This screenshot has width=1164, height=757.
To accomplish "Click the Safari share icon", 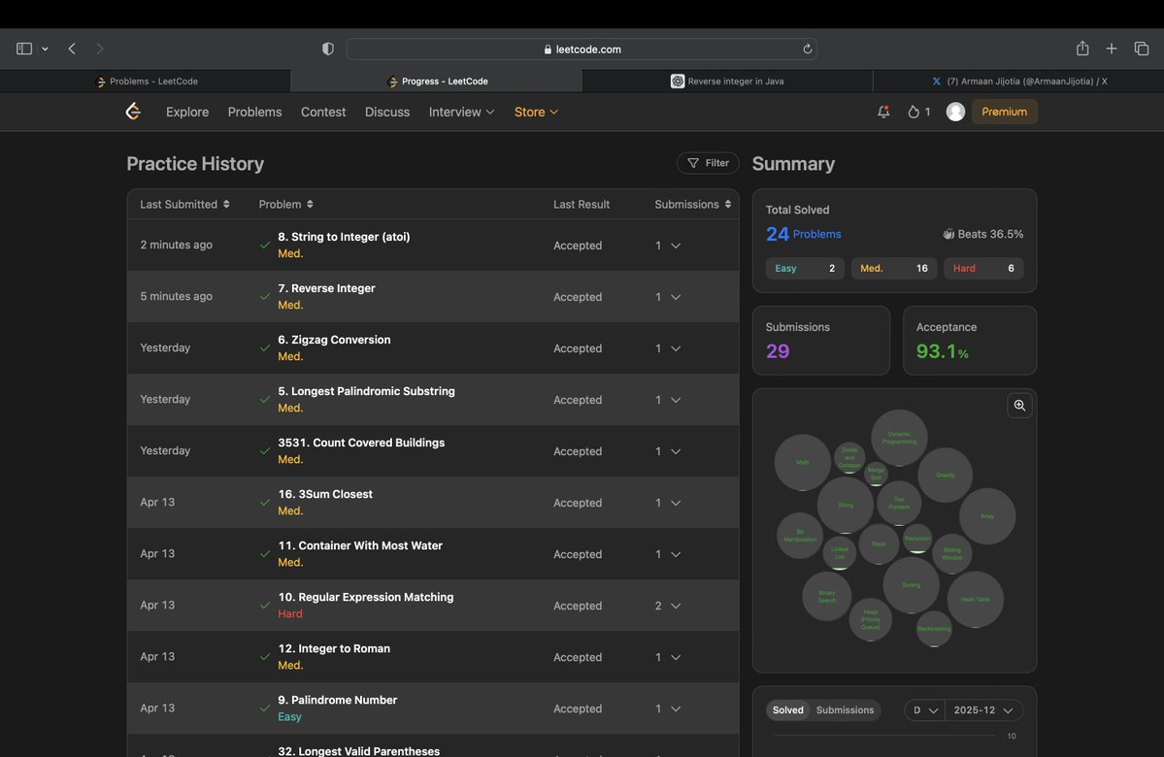I will [1082, 49].
